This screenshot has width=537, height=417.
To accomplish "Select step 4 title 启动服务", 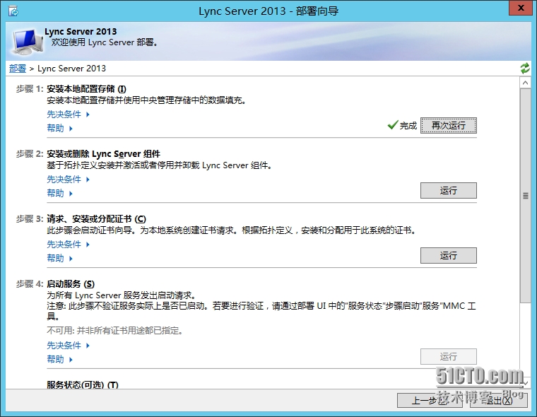I will click(71, 284).
